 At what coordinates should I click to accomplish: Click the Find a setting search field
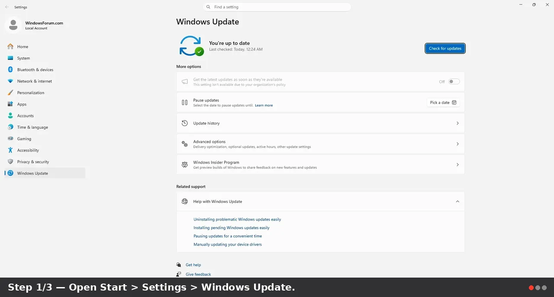coord(277,7)
